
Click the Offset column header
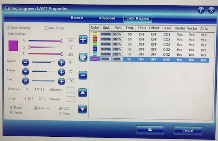click(x=154, y=28)
